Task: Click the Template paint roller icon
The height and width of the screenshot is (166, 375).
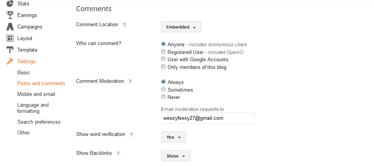Action: click(x=10, y=50)
